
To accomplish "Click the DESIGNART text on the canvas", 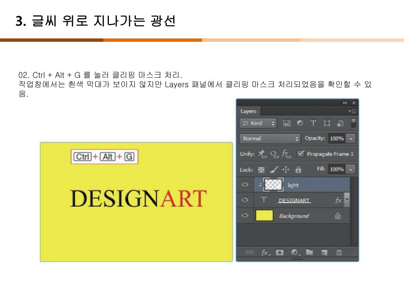I will [x=138, y=198].
